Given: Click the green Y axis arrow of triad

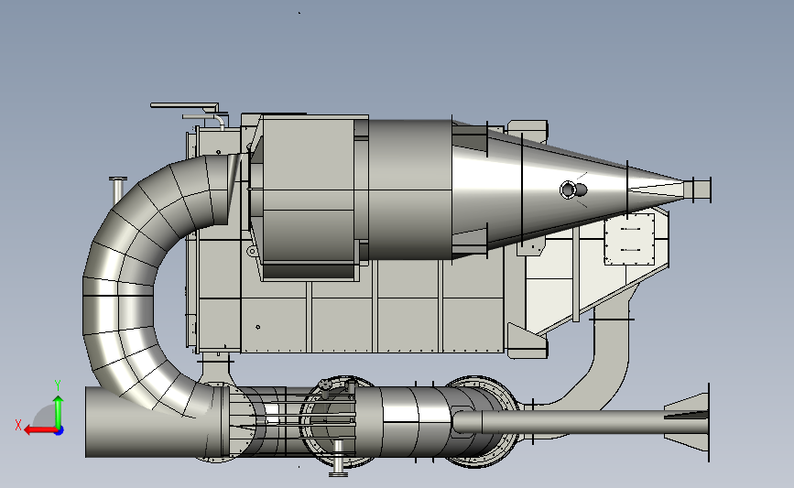Looking at the screenshot, I should click(59, 412).
